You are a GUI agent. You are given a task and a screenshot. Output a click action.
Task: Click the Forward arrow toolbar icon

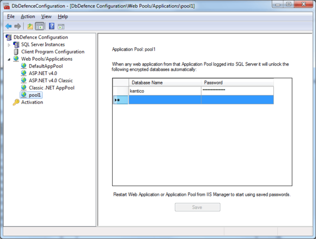point(17,26)
